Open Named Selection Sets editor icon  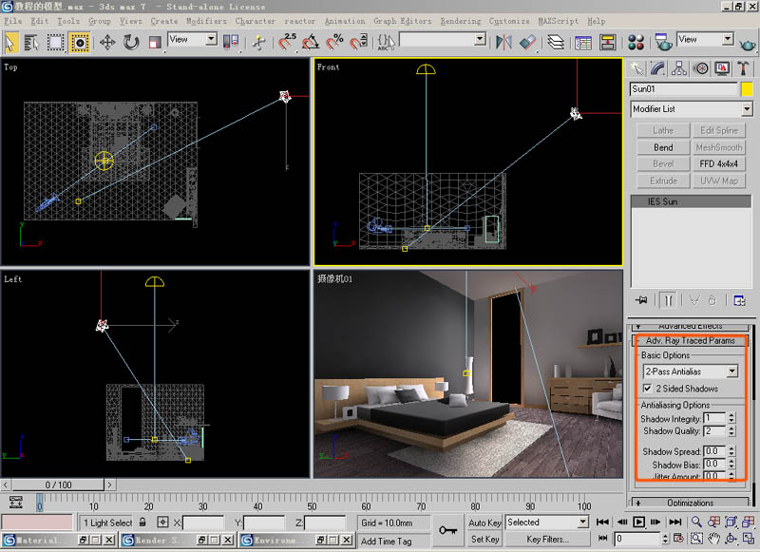coord(387,42)
